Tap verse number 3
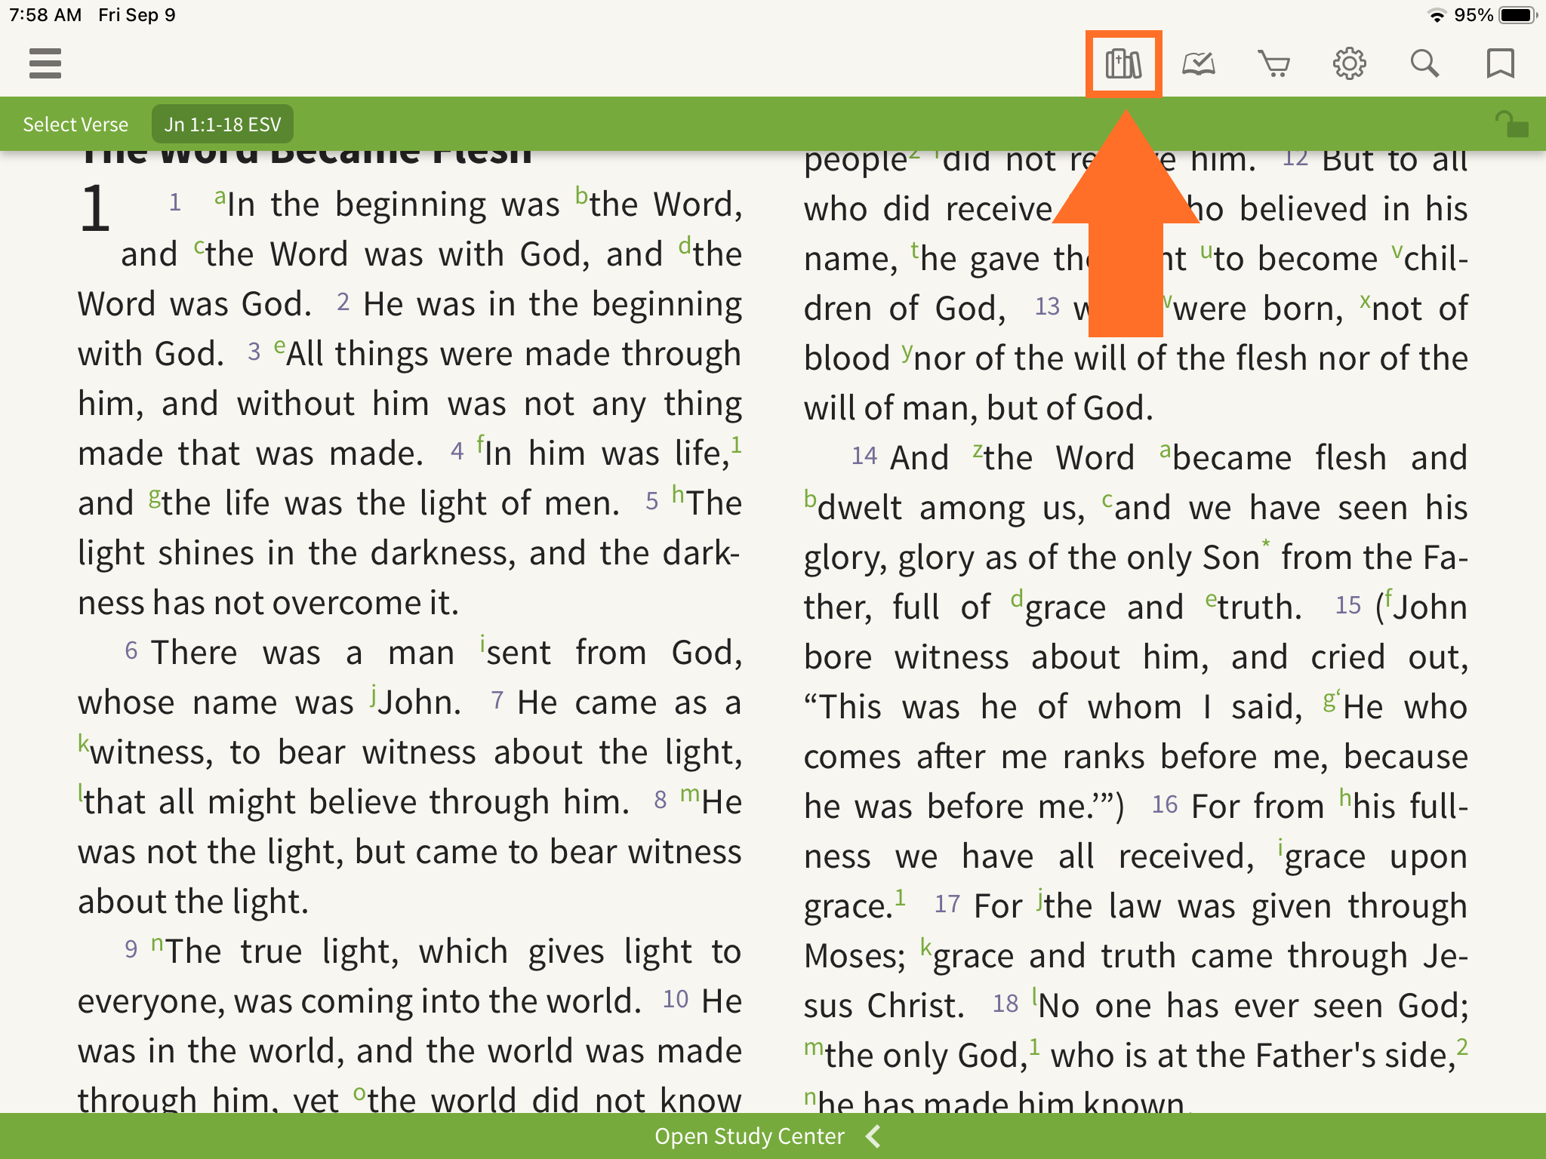1546x1159 pixels. (254, 352)
